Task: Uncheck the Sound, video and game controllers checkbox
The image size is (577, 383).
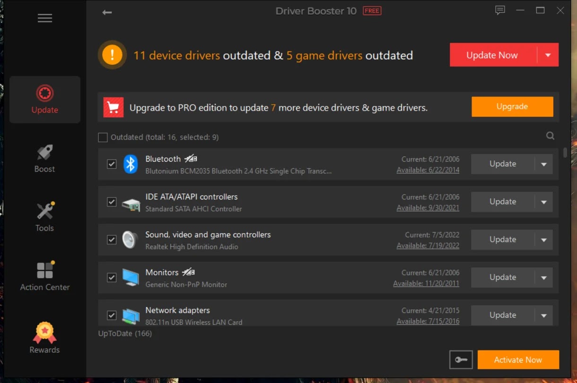Action: [112, 240]
